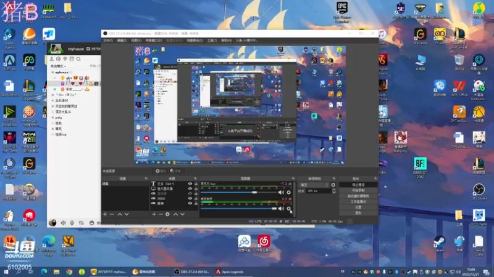The height and width of the screenshot is (277, 494).
Task: Open the 编辑(E) menu in OBS
Action: coord(122,41)
